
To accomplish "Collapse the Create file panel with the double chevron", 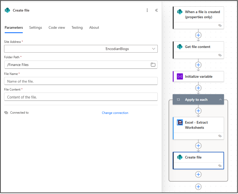I will (156, 10).
